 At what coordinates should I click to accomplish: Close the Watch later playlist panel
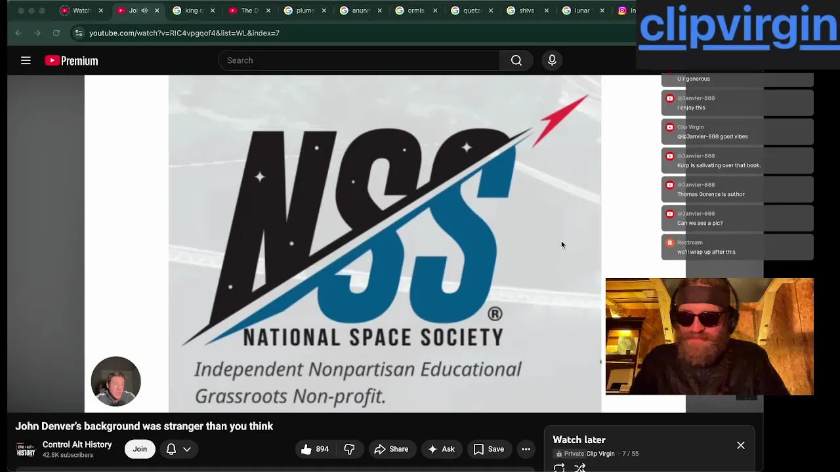[741, 446]
